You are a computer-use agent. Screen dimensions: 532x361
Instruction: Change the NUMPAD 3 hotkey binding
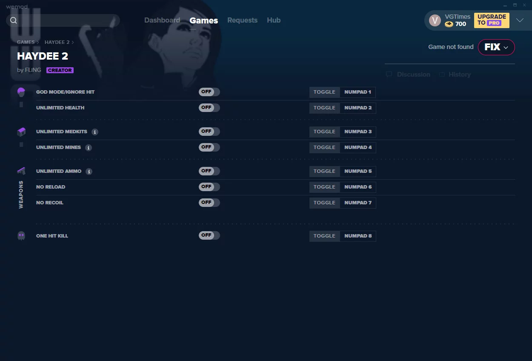pyautogui.click(x=358, y=132)
